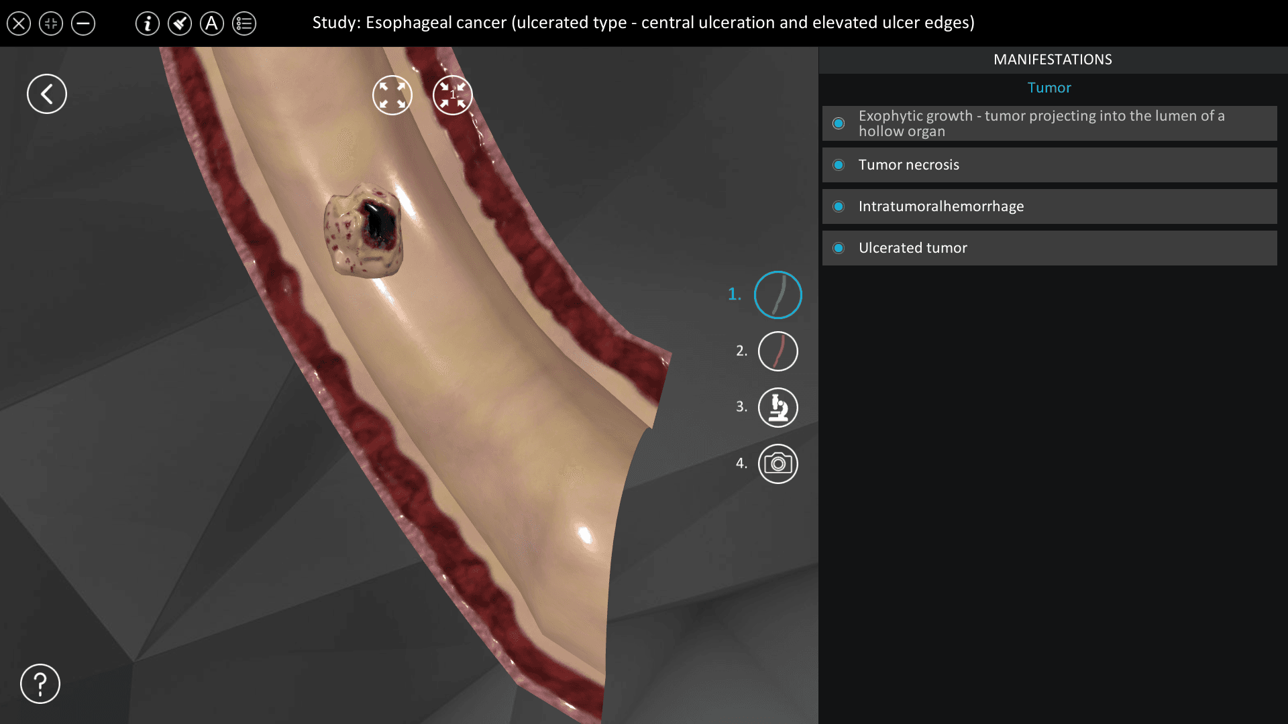Toggle Intratumoralhemorrhage radio indicator

tap(839, 206)
